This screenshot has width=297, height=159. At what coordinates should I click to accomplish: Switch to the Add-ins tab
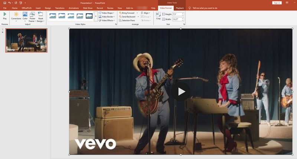130,8
